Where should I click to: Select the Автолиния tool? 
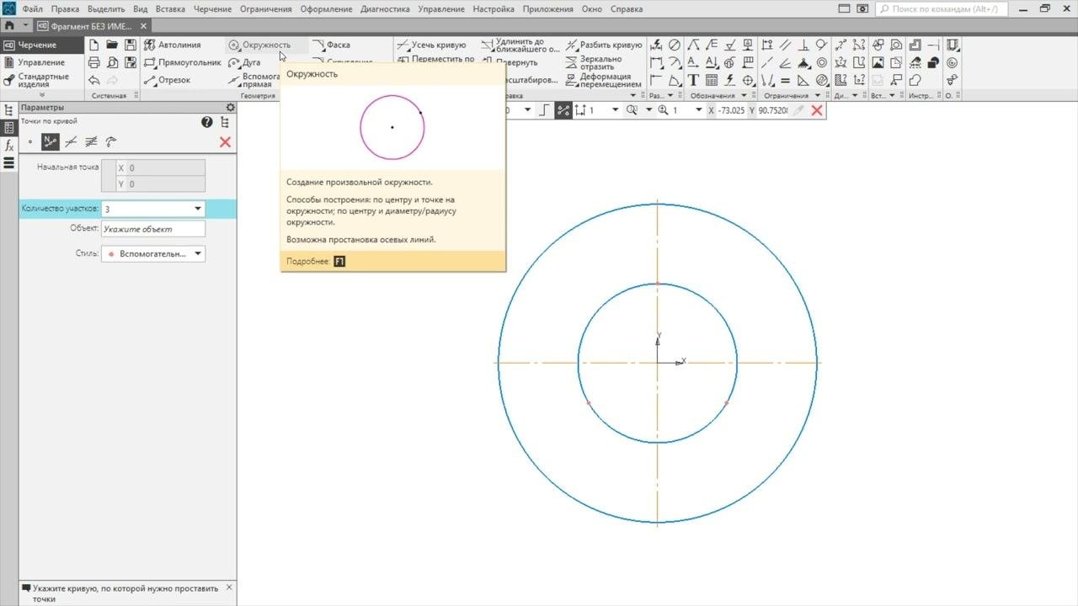173,45
